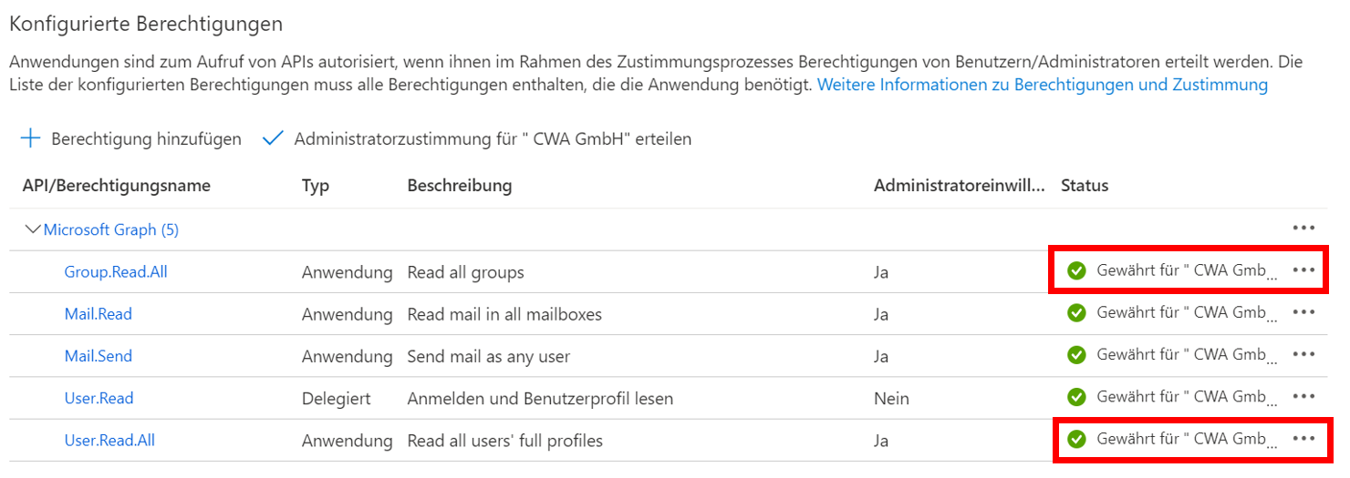This screenshot has width=1350, height=478.
Task: Open Weitere Informationen zu Berechtigungen und Zustimmung
Action: click(x=1042, y=85)
